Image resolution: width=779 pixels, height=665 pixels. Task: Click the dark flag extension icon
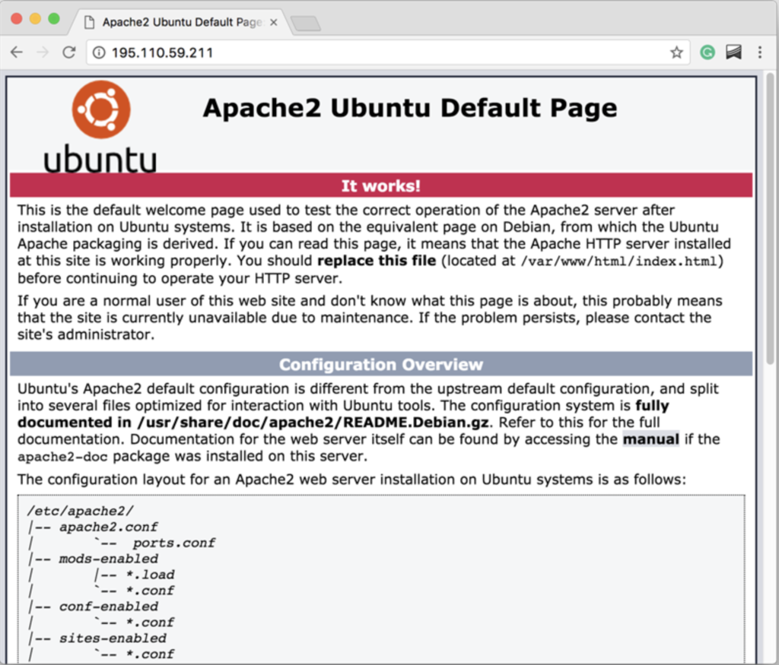coord(734,52)
